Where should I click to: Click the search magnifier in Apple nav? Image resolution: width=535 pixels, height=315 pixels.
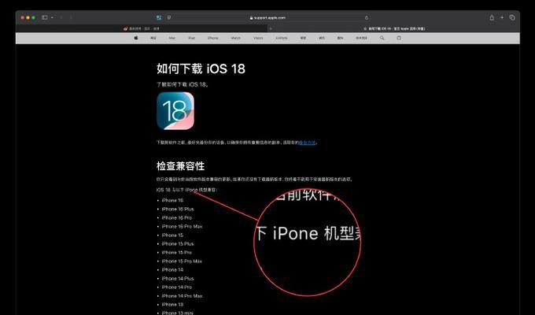pyautogui.click(x=382, y=38)
